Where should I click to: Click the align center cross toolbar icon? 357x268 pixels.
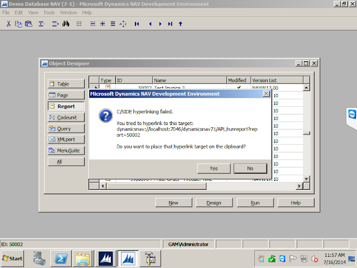(x=103, y=23)
